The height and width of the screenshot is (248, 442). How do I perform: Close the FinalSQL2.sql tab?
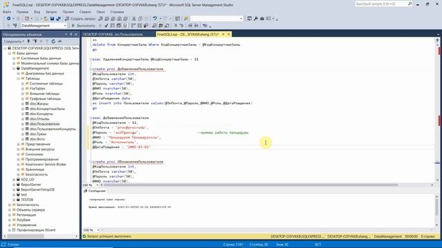coord(229,34)
